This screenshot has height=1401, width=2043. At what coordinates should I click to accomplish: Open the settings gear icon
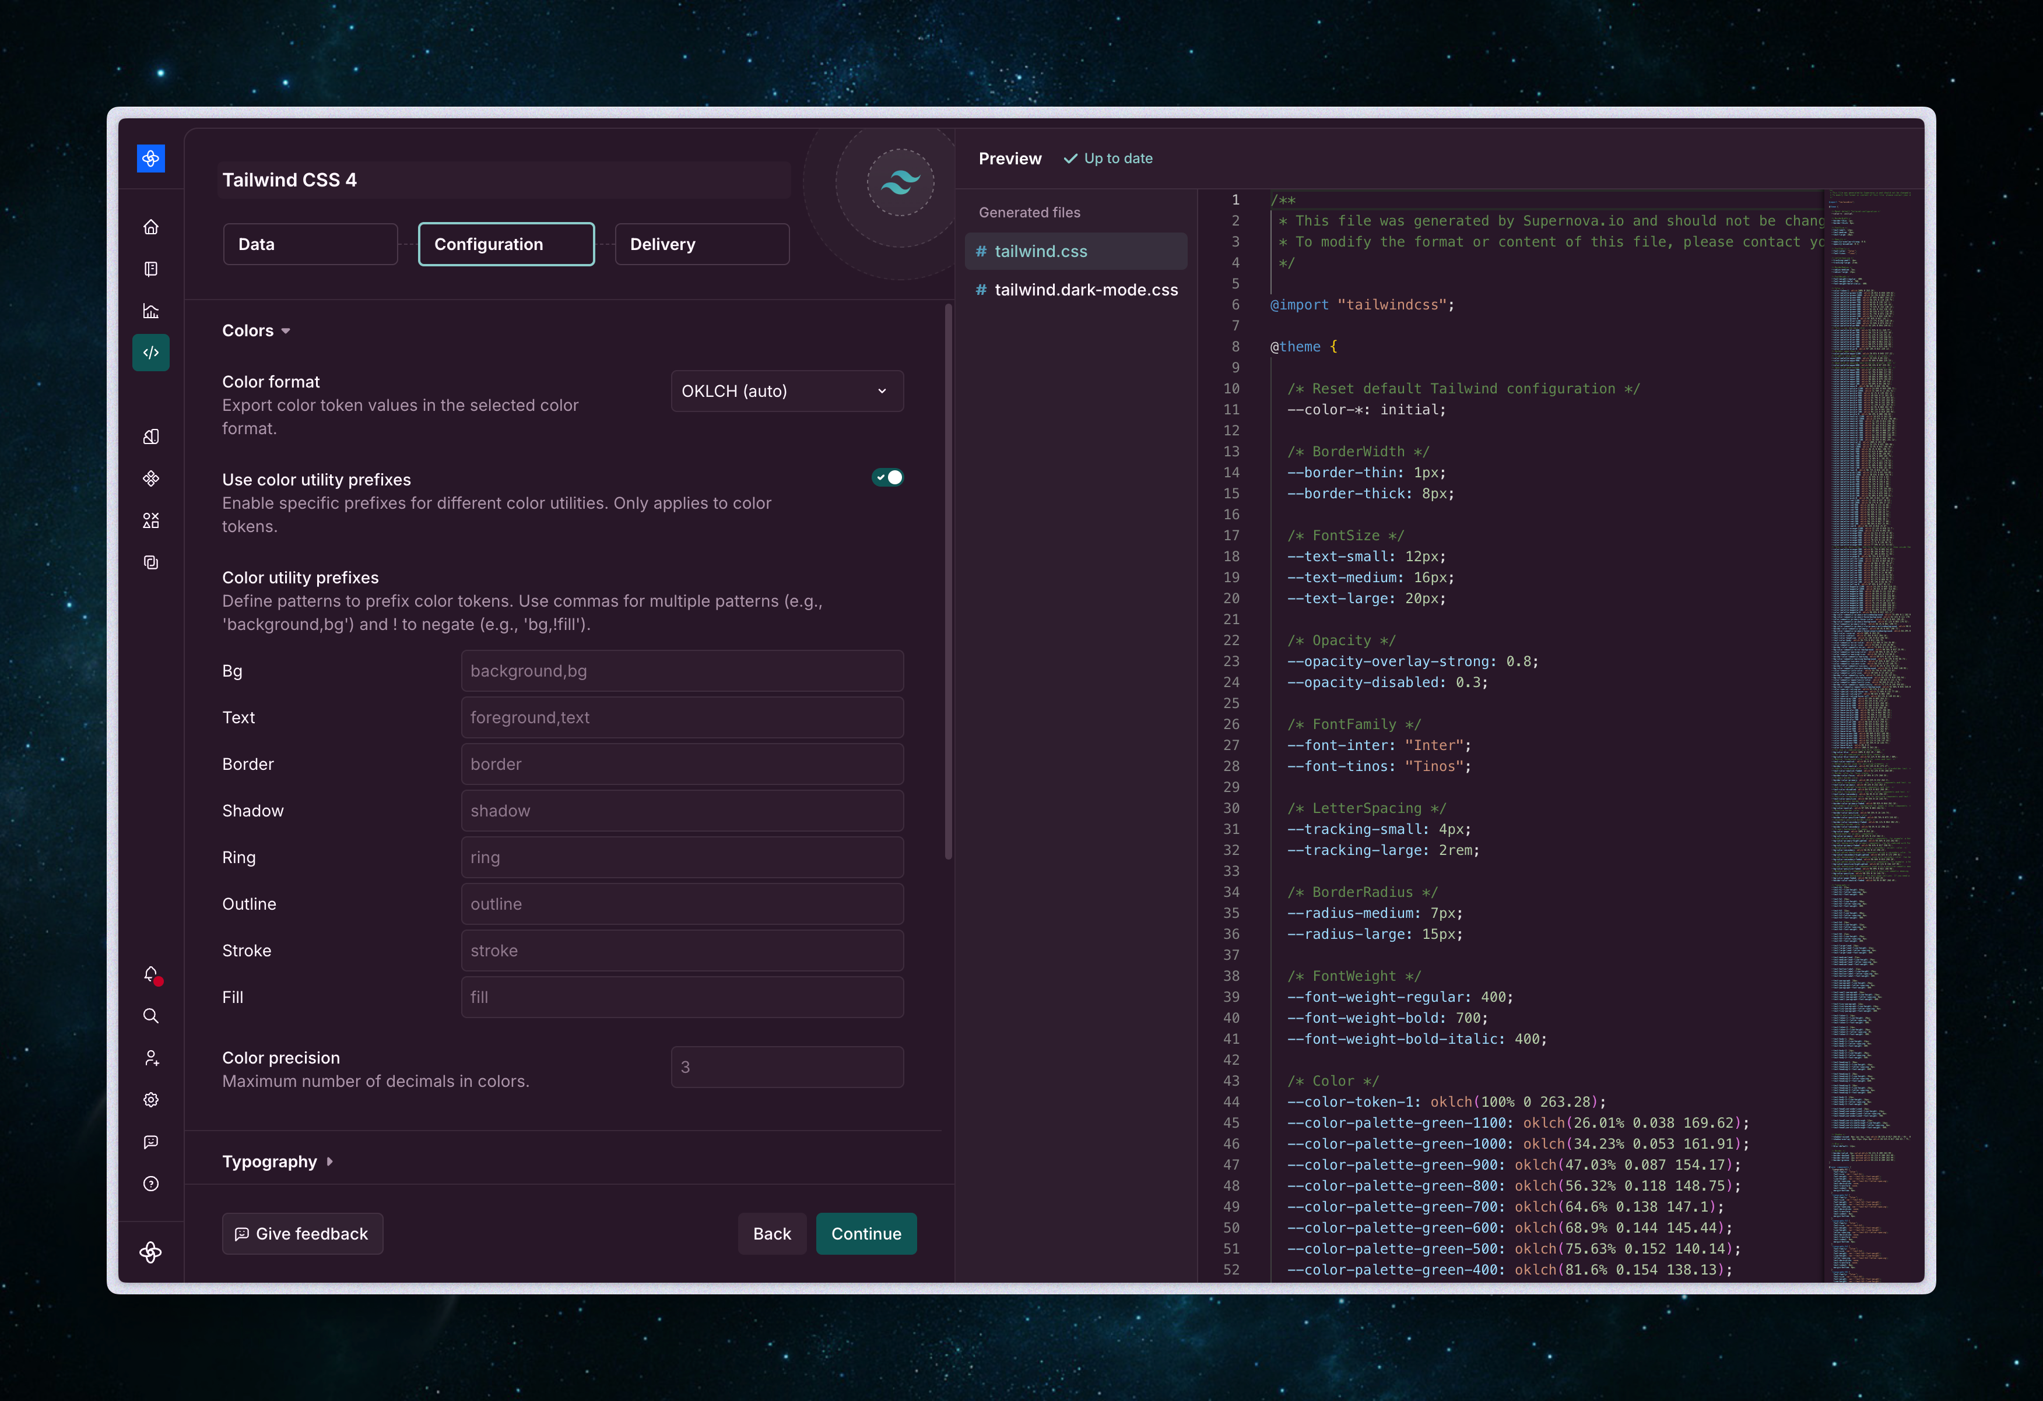pyautogui.click(x=151, y=1100)
